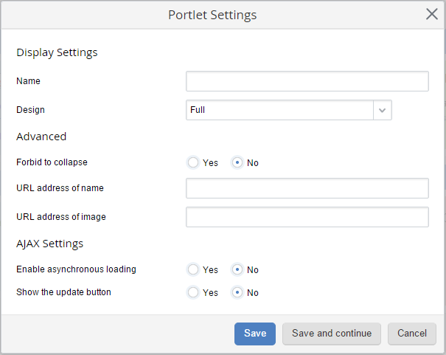This screenshot has height=355, width=446.
Task: Select No for Forbid to collapse
Action: pyautogui.click(x=237, y=162)
